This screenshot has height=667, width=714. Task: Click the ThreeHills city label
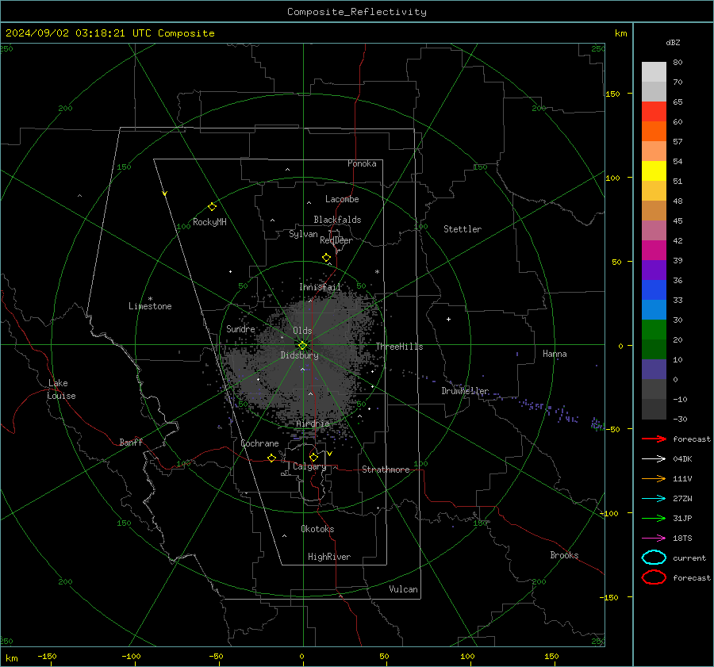pyautogui.click(x=399, y=347)
